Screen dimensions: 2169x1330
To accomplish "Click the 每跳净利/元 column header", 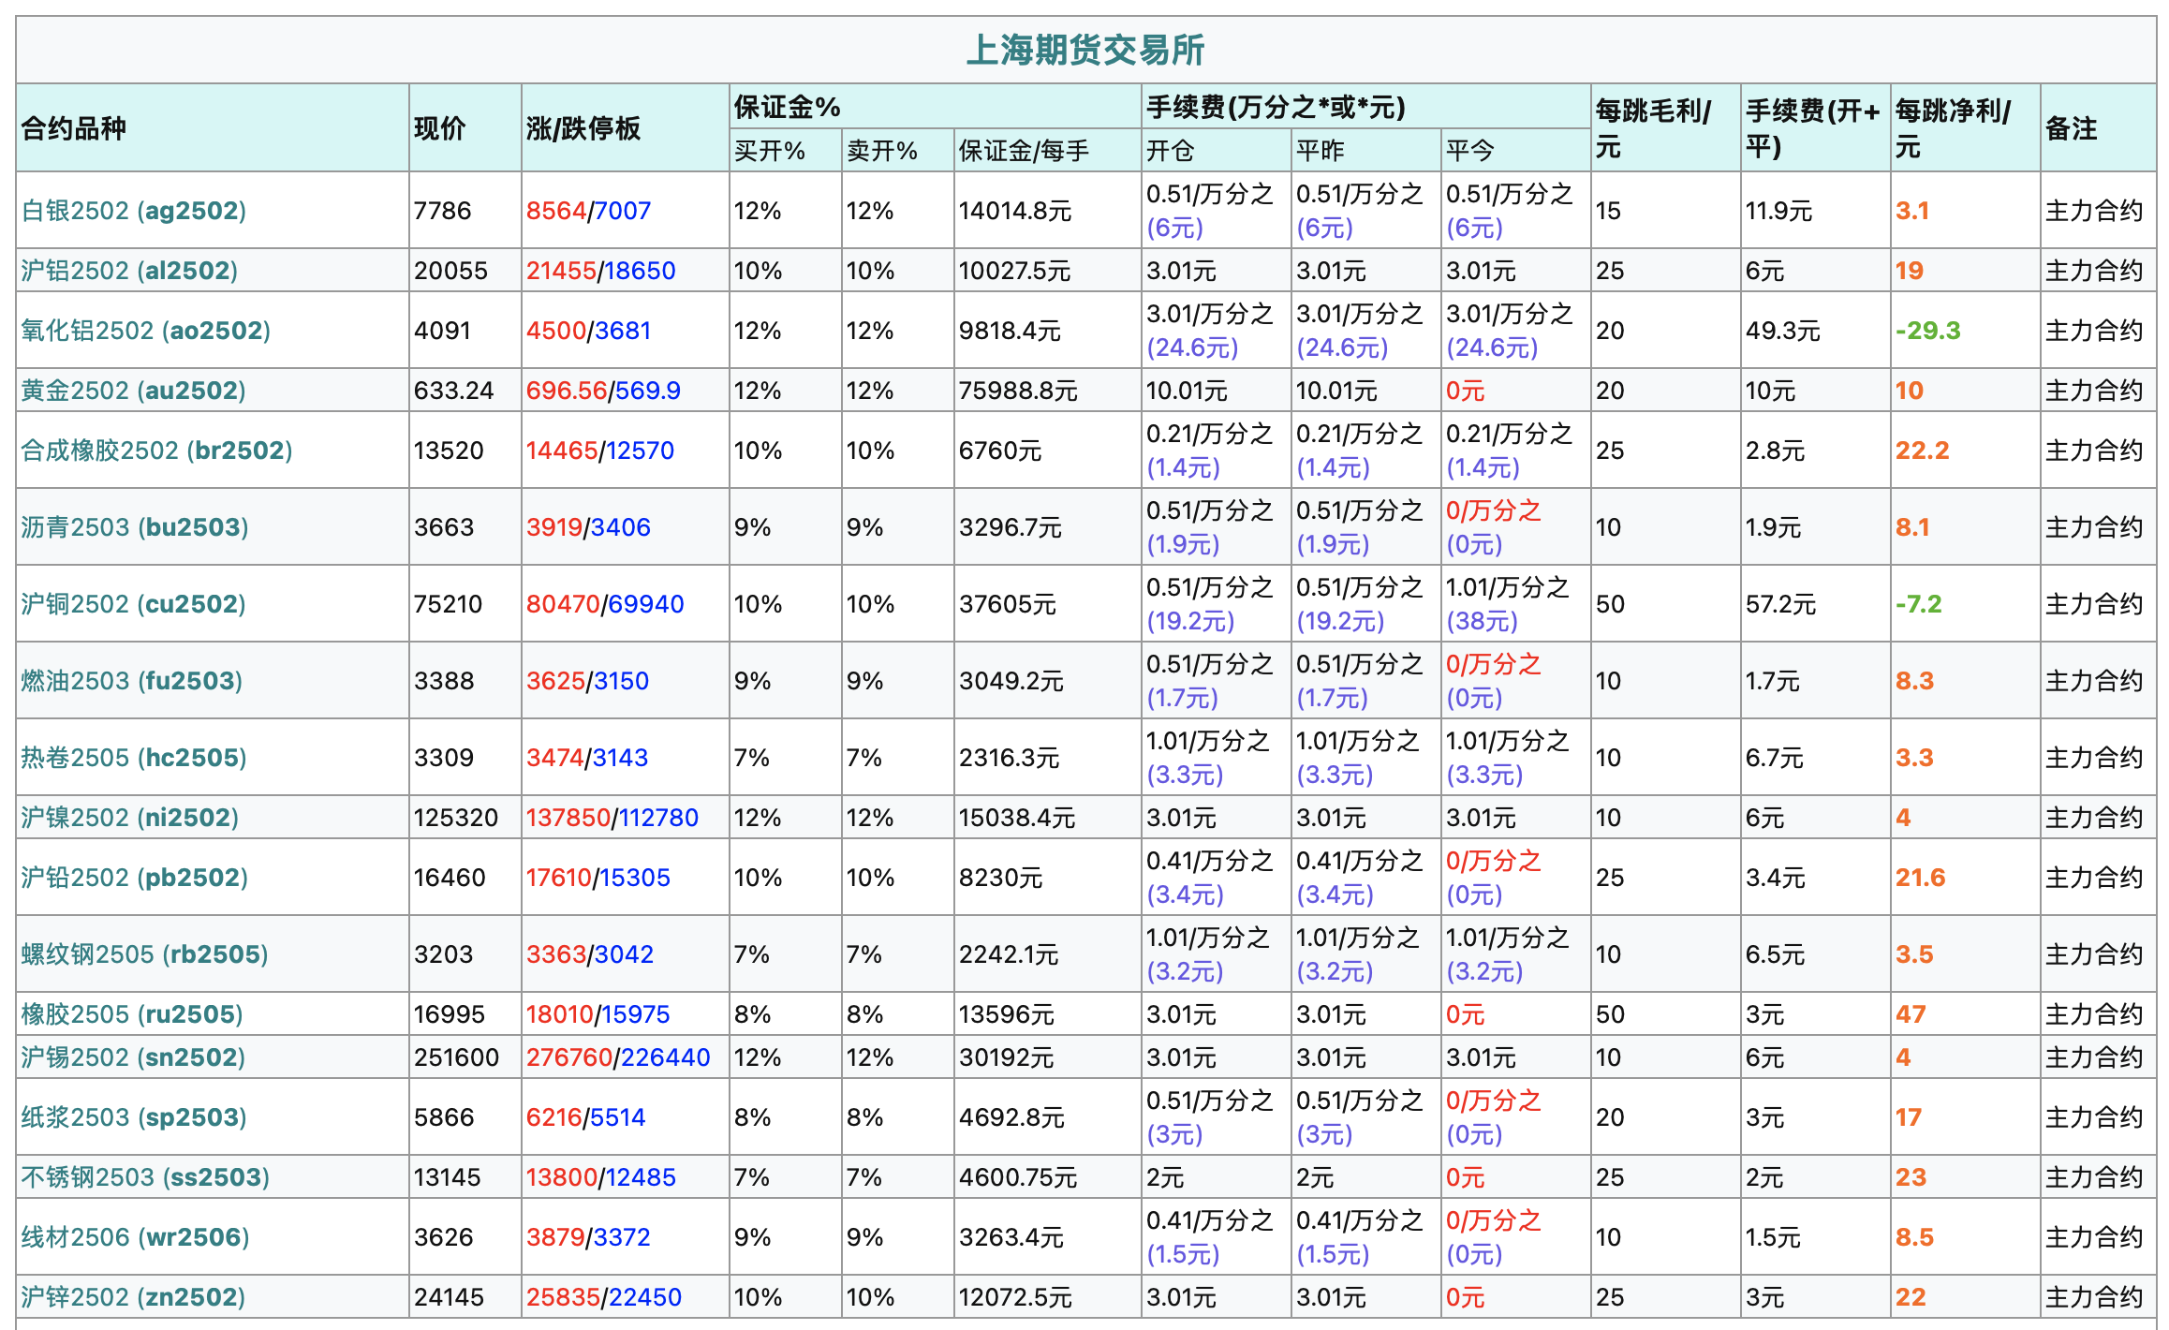I will (1954, 128).
